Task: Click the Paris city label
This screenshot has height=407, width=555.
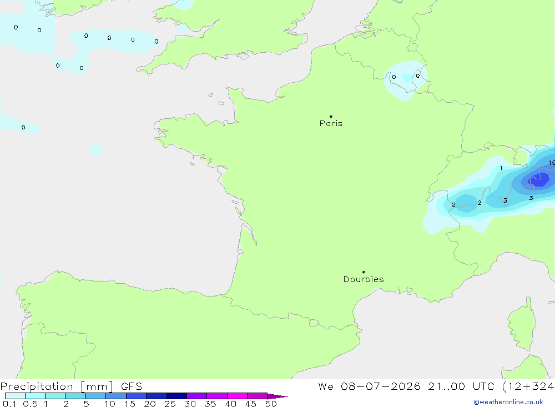Action: coord(331,123)
